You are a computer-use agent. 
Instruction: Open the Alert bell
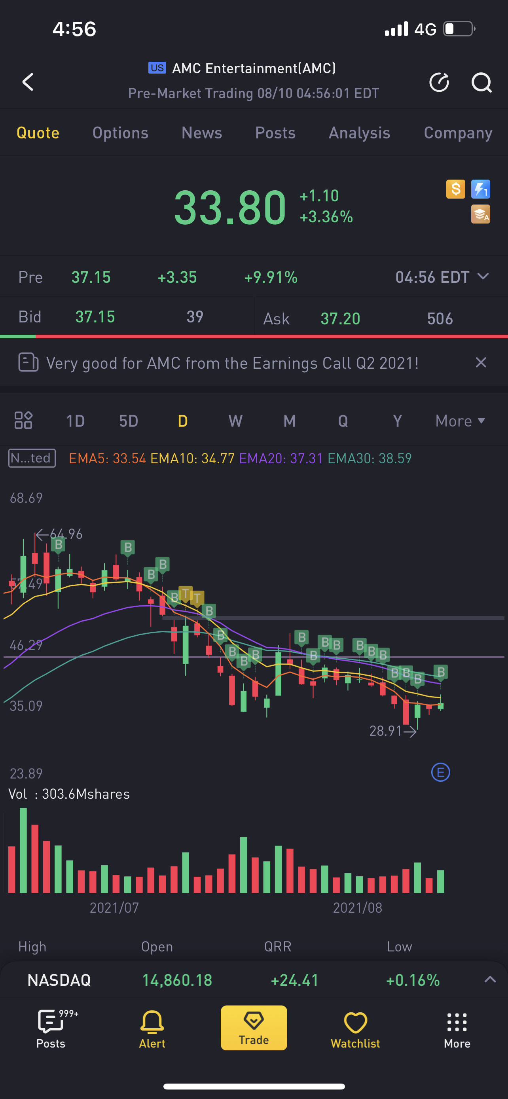coord(152,1029)
